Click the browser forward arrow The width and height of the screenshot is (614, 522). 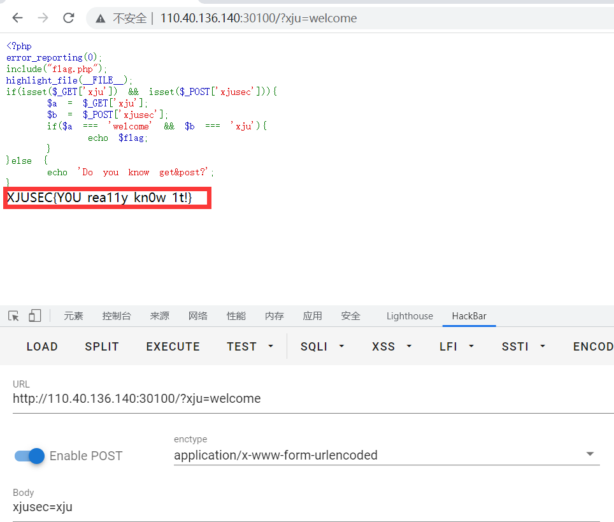[x=43, y=18]
